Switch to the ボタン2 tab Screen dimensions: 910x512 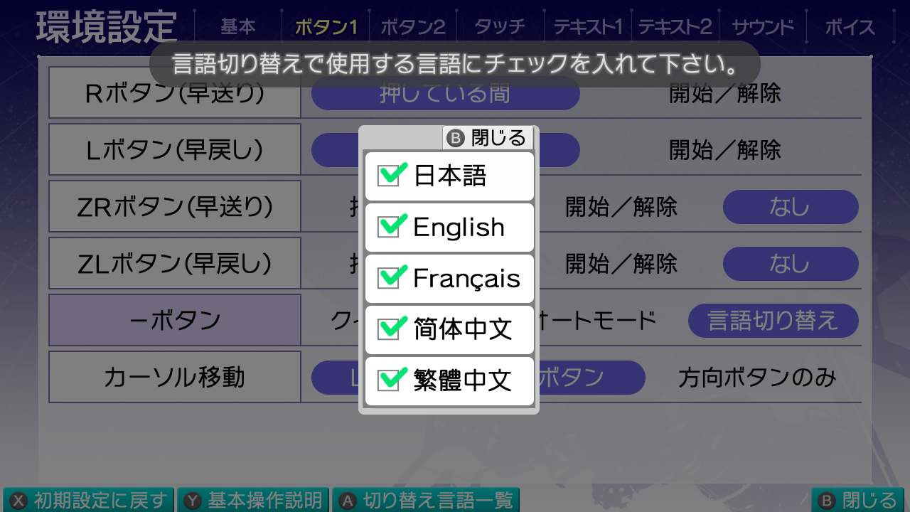coord(412,27)
